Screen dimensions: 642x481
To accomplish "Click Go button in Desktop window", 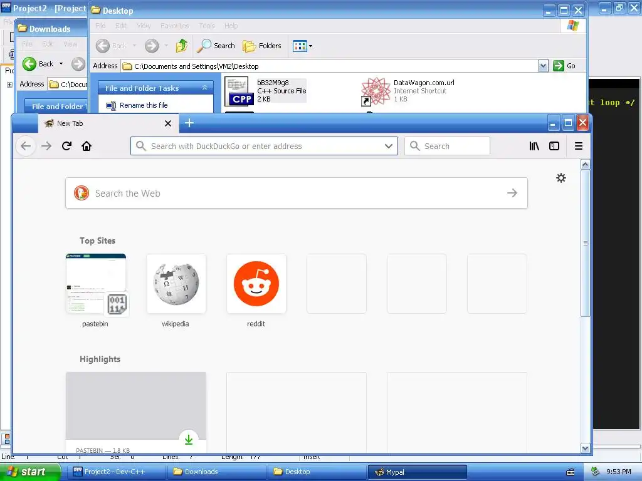I will (x=564, y=66).
